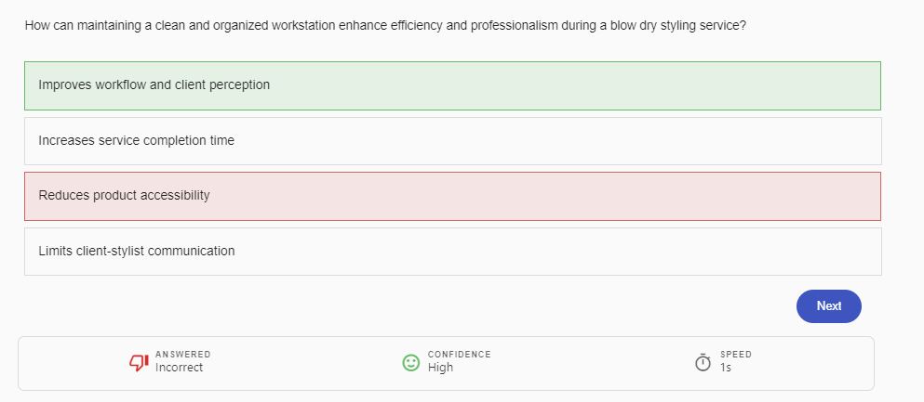The height and width of the screenshot is (402, 924).
Task: Click the 'Incorrect' result text
Action: [179, 368]
